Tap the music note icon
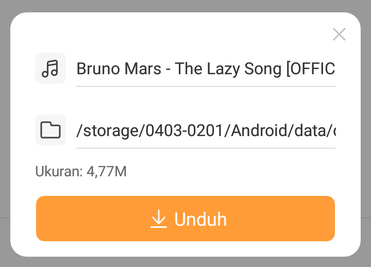Image resolution: width=371 pixels, height=267 pixels. [50, 68]
